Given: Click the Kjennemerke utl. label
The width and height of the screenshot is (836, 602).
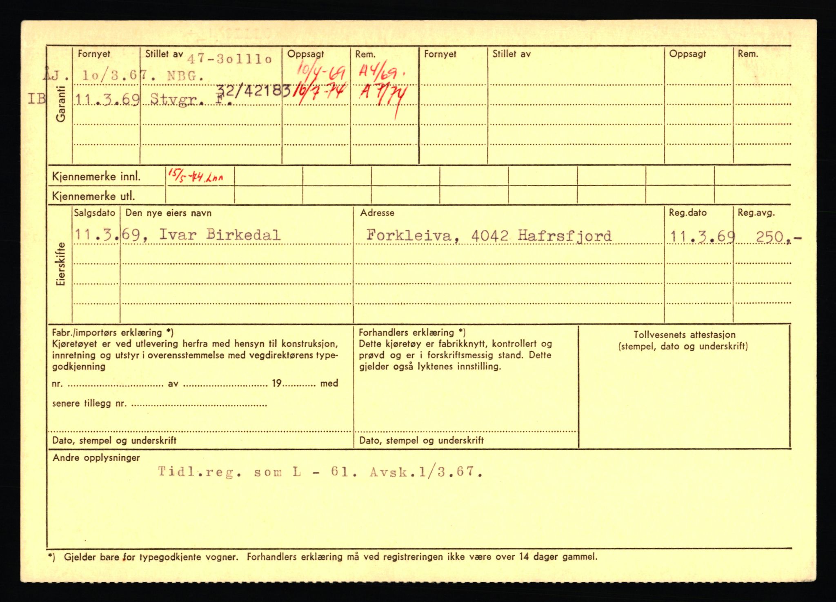Looking at the screenshot, I should [93, 196].
